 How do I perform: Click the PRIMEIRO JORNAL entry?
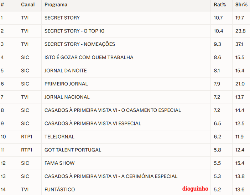(x=66, y=84)
